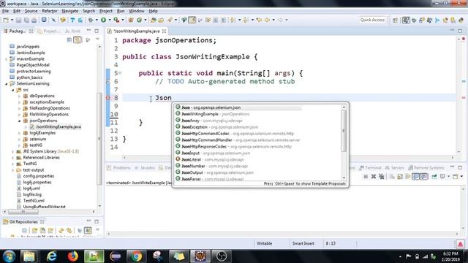
Task: Open the Refactor menu
Action: 50,11
